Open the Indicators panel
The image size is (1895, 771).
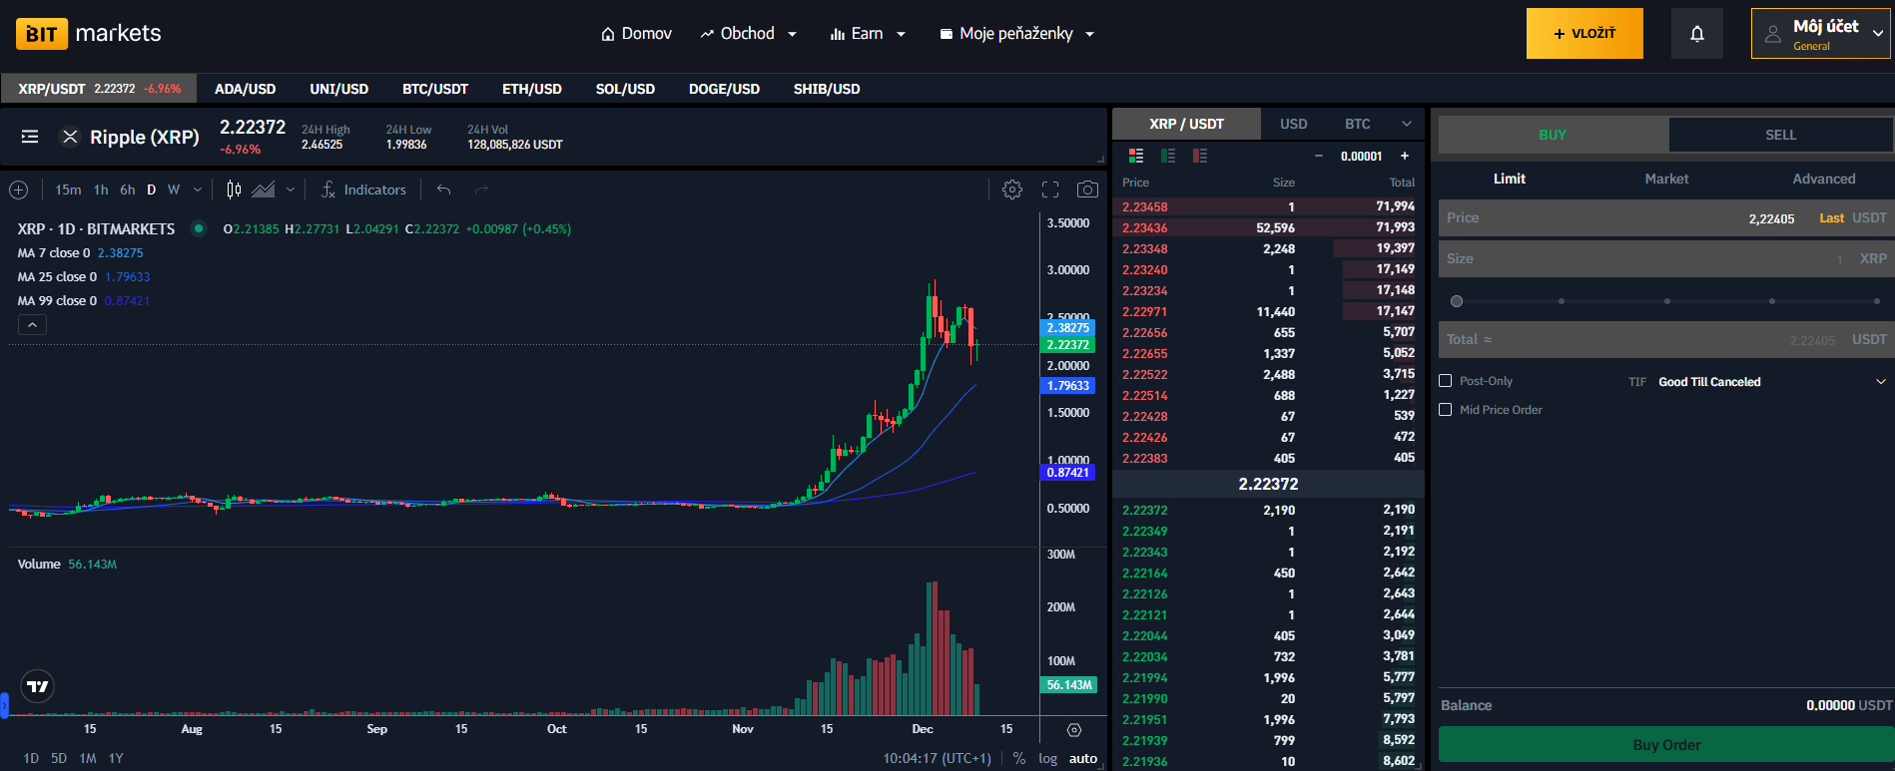tap(363, 190)
